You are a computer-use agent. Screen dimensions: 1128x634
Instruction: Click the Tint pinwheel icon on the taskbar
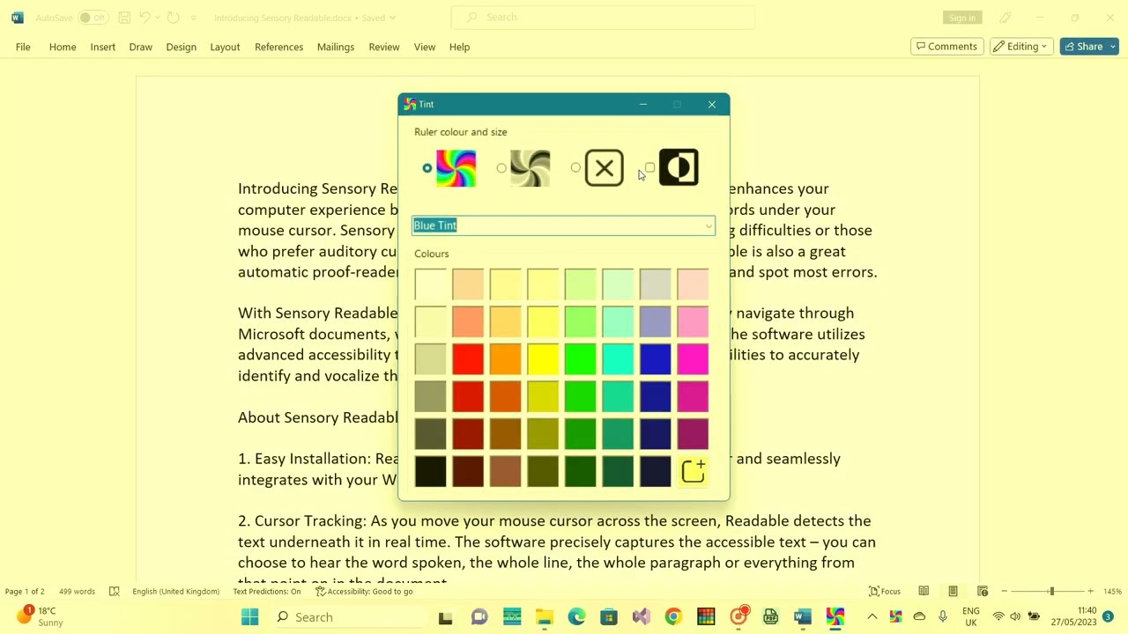[835, 617]
